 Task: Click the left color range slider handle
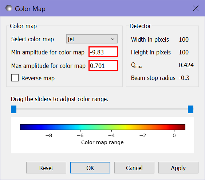click(13, 109)
